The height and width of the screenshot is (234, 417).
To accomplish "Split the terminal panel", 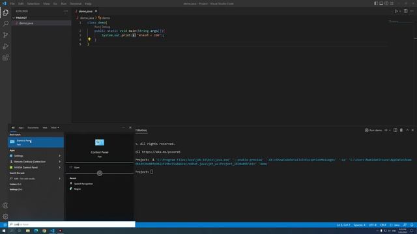I will (x=395, y=130).
